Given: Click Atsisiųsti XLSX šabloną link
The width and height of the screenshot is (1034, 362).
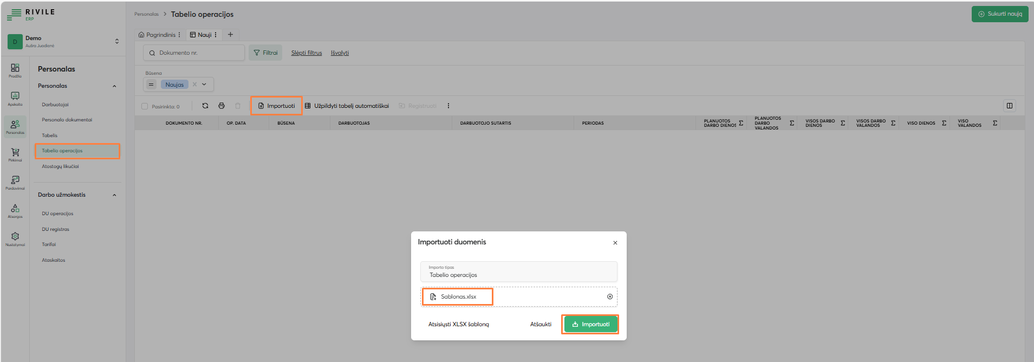Looking at the screenshot, I should click(x=458, y=324).
